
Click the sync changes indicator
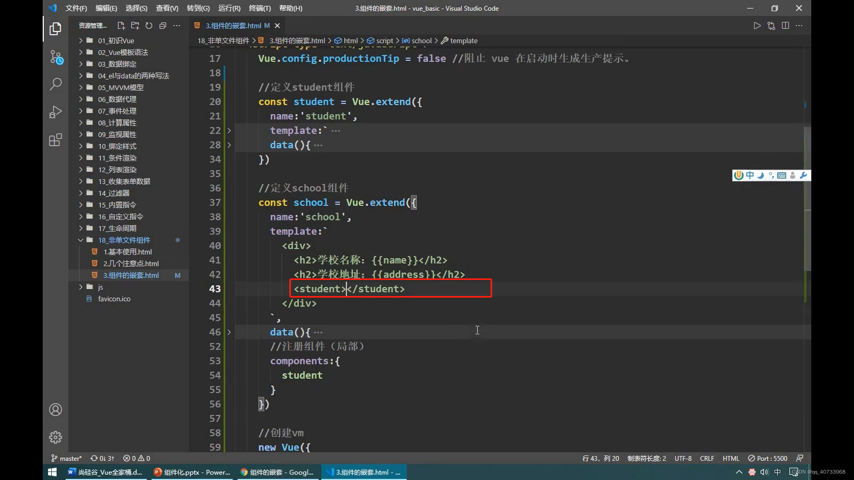pos(102,458)
